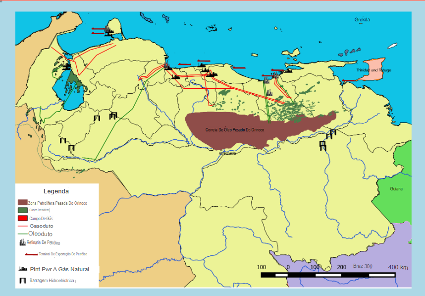The image size is (425, 296).
Task: Open the Grekda label in the Caribbean
Action: coord(362,19)
